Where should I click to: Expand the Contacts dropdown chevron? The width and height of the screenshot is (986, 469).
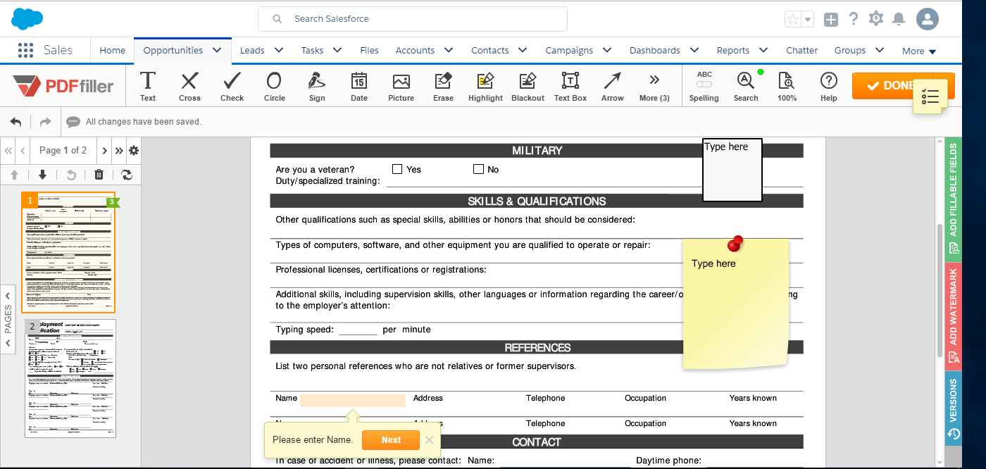523,50
